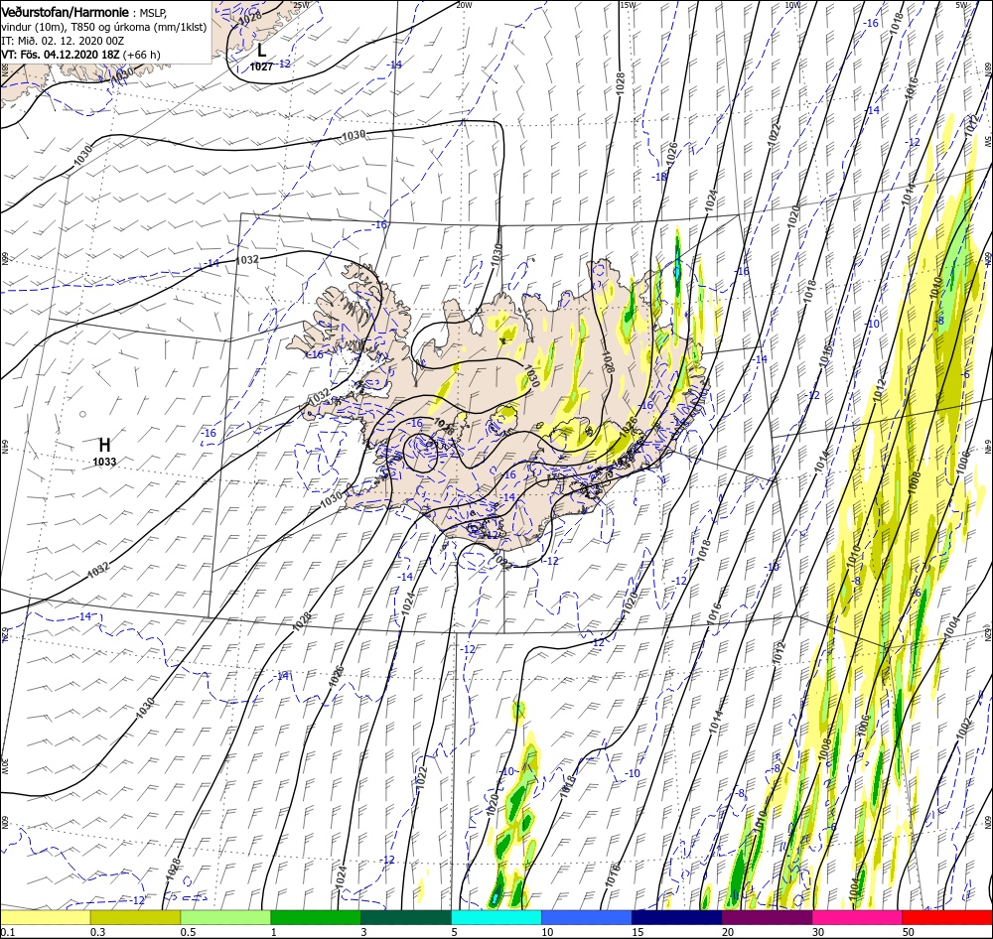Click the navy 15–20 legend swatch

pyautogui.click(x=677, y=917)
